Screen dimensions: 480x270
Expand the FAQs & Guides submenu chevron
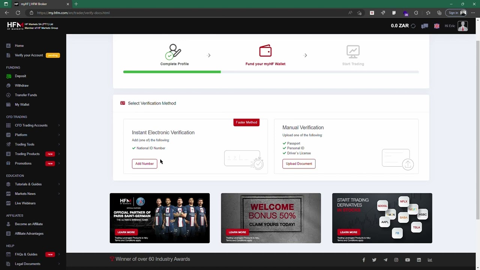click(59, 254)
